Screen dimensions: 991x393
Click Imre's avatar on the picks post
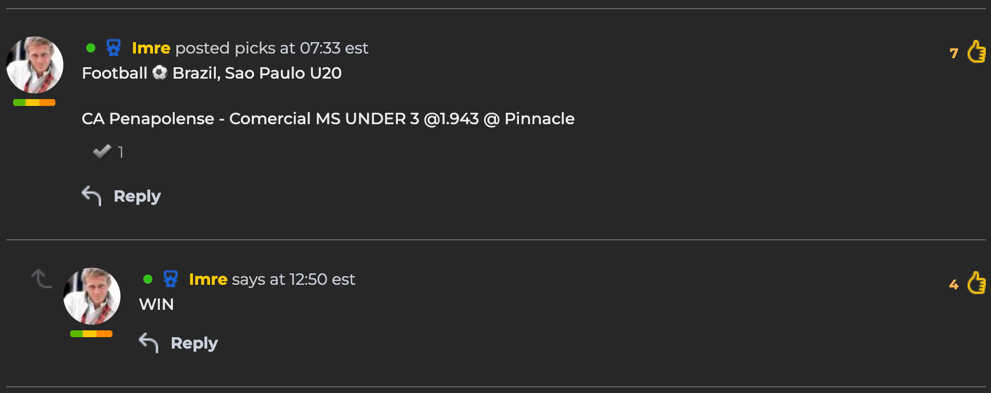coord(35,65)
